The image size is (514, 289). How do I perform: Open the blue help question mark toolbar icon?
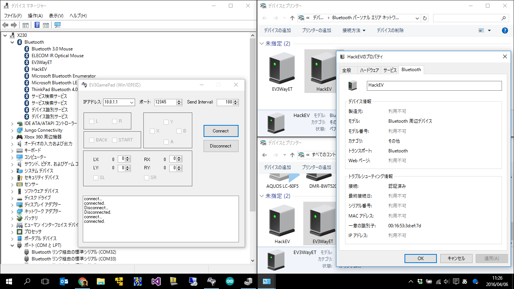37,25
